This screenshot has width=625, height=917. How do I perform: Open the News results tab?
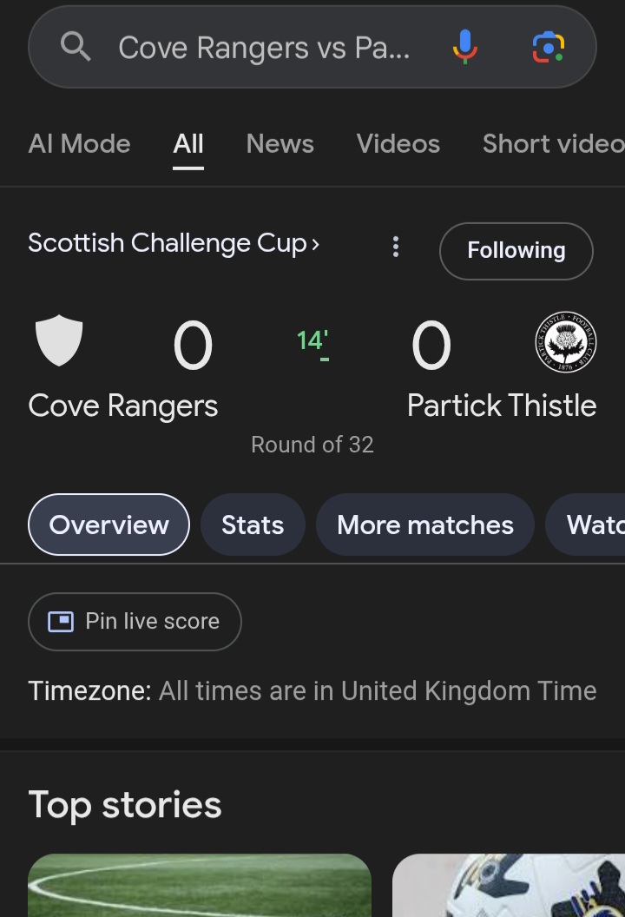tap(280, 144)
